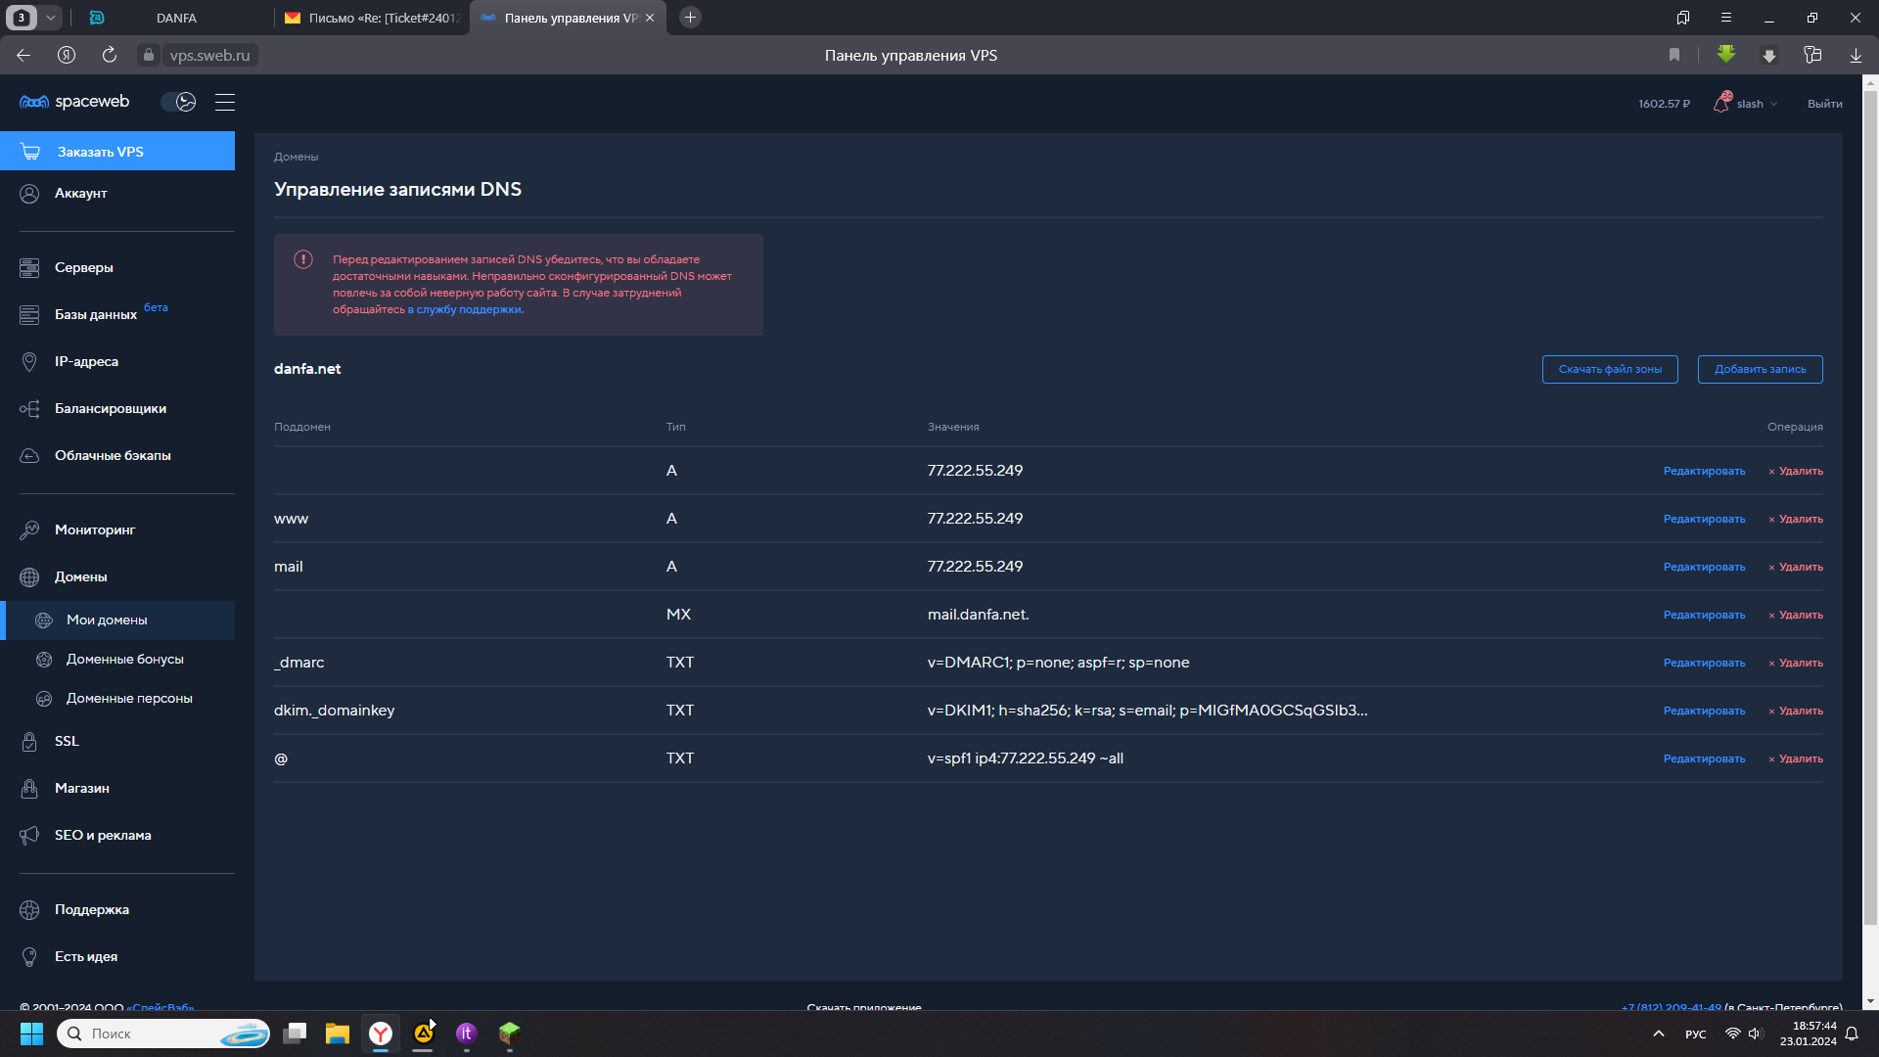Open IP-адреса section
Viewport: 1879px width, 1057px height.
pos(86,362)
